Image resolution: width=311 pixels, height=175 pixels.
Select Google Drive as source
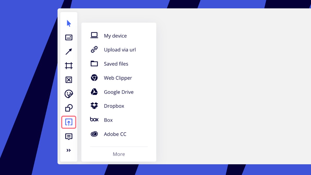[x=119, y=92]
